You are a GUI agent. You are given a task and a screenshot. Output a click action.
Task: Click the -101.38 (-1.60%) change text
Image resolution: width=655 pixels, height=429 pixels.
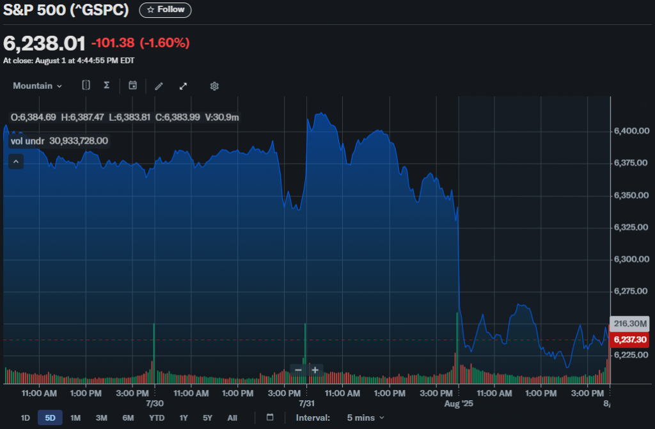140,43
